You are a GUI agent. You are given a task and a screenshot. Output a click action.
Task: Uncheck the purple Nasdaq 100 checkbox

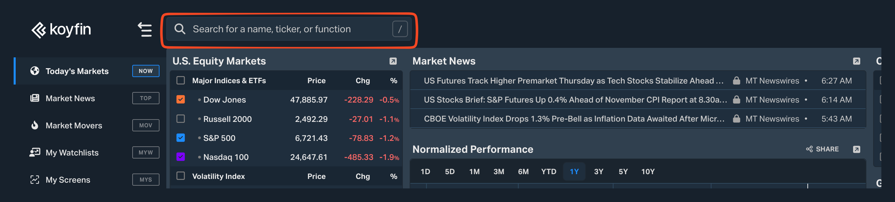click(181, 157)
